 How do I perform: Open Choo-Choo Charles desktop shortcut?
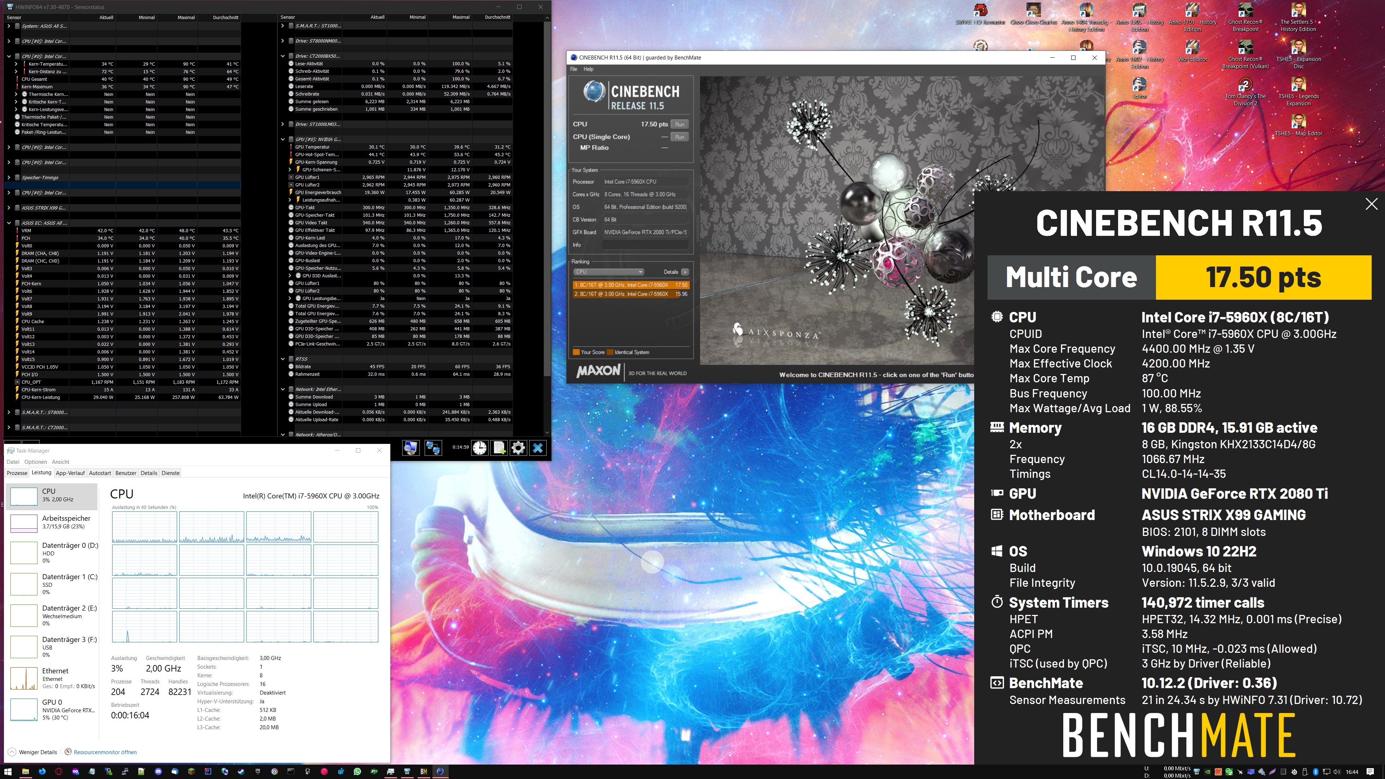tap(1033, 14)
